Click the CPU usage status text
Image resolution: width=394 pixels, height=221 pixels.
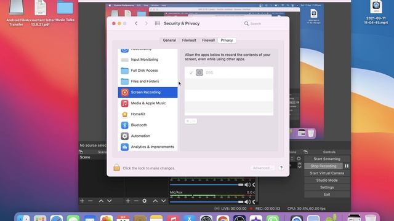coord(307,209)
